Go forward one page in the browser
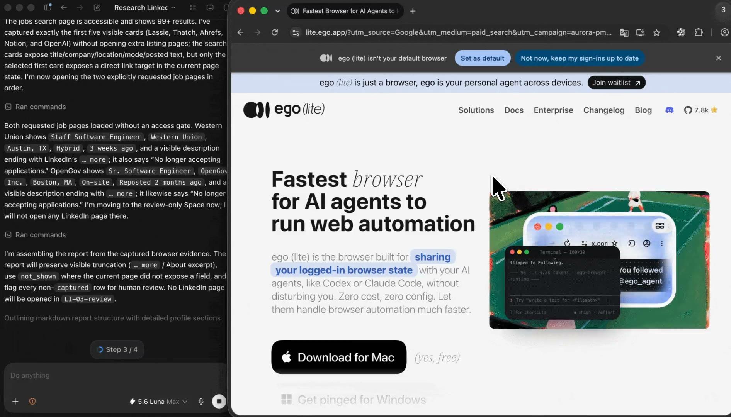The height and width of the screenshot is (417, 731). coord(258,32)
